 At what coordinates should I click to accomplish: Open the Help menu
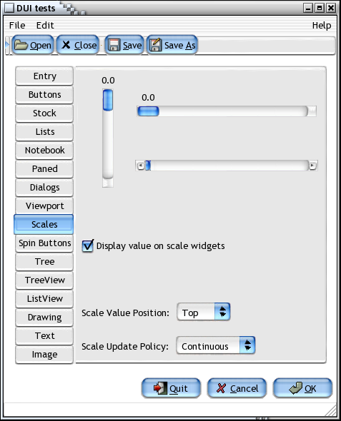click(322, 26)
